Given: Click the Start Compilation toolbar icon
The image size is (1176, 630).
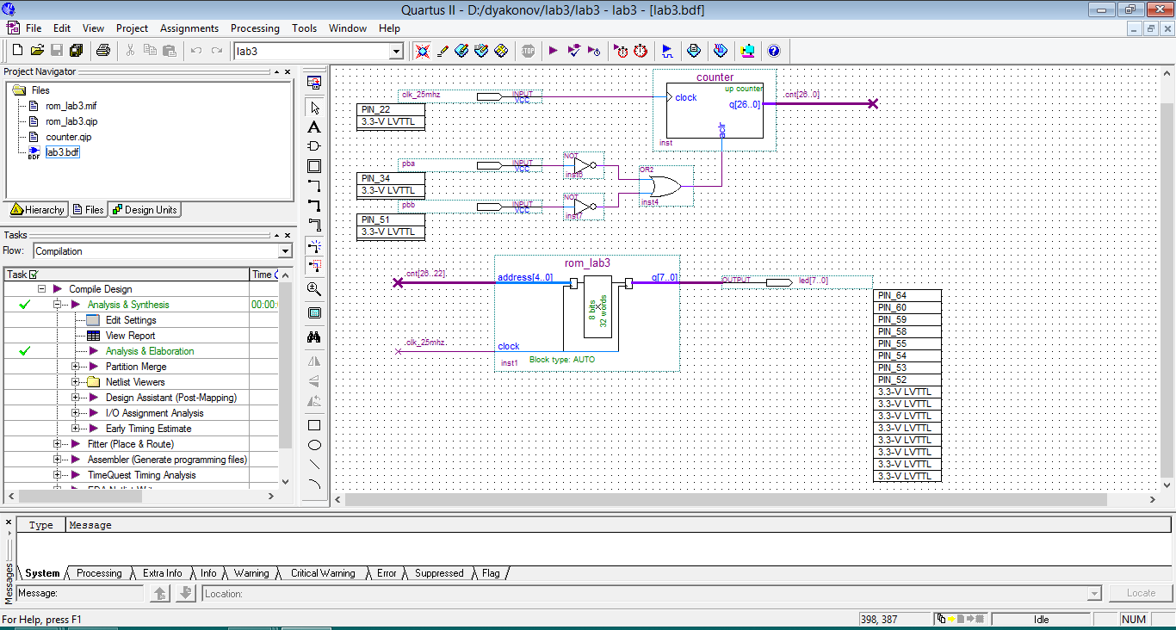Looking at the screenshot, I should pos(553,51).
